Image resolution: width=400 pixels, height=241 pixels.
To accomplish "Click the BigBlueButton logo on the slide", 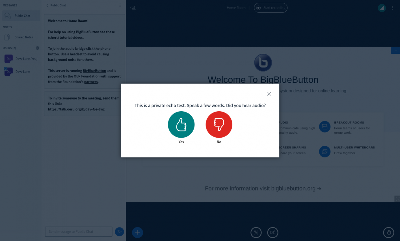I will pyautogui.click(x=263, y=62).
